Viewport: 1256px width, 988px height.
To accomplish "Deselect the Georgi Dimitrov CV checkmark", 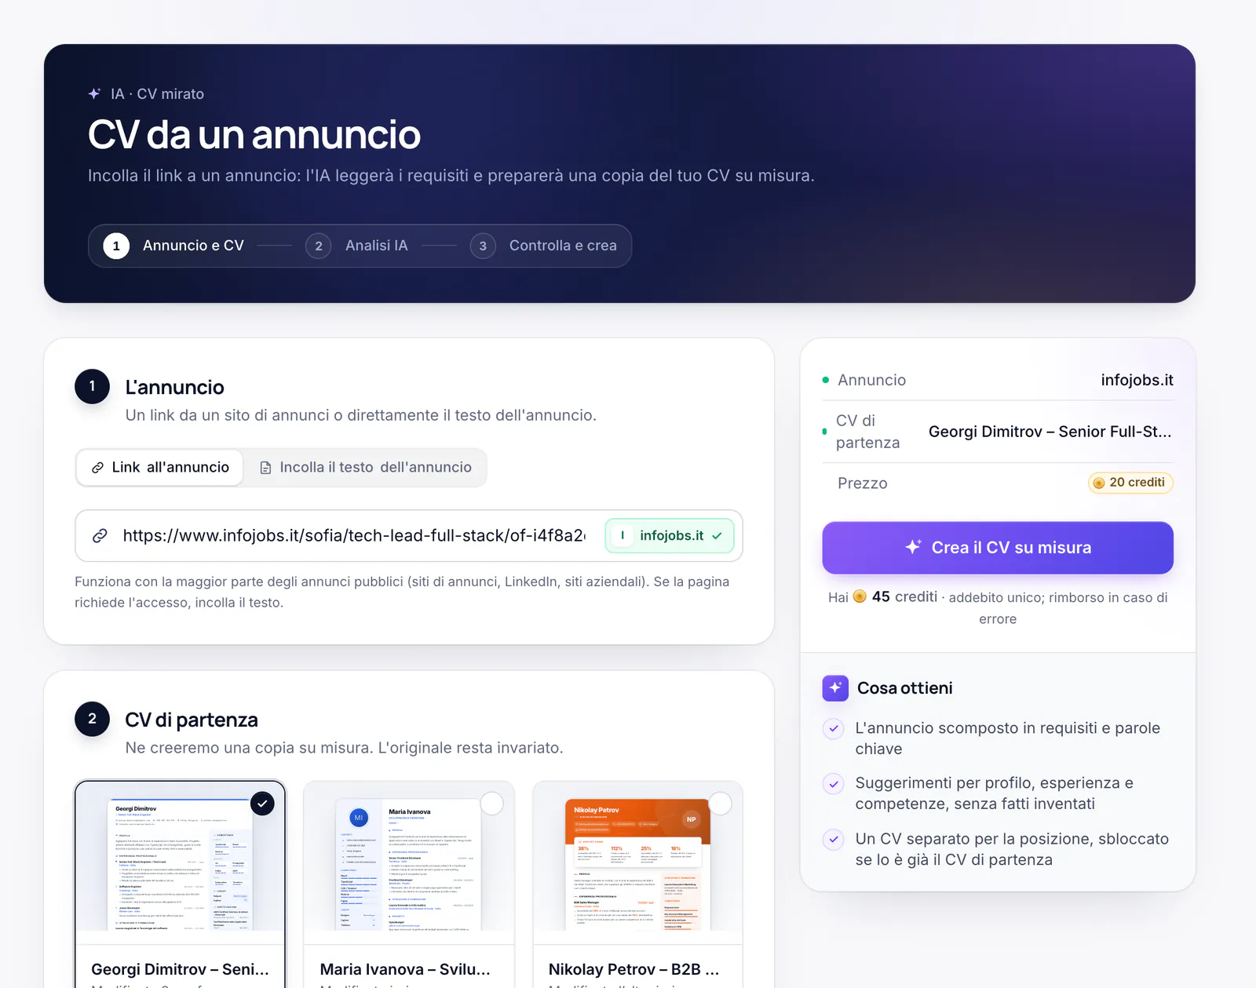I will (262, 804).
